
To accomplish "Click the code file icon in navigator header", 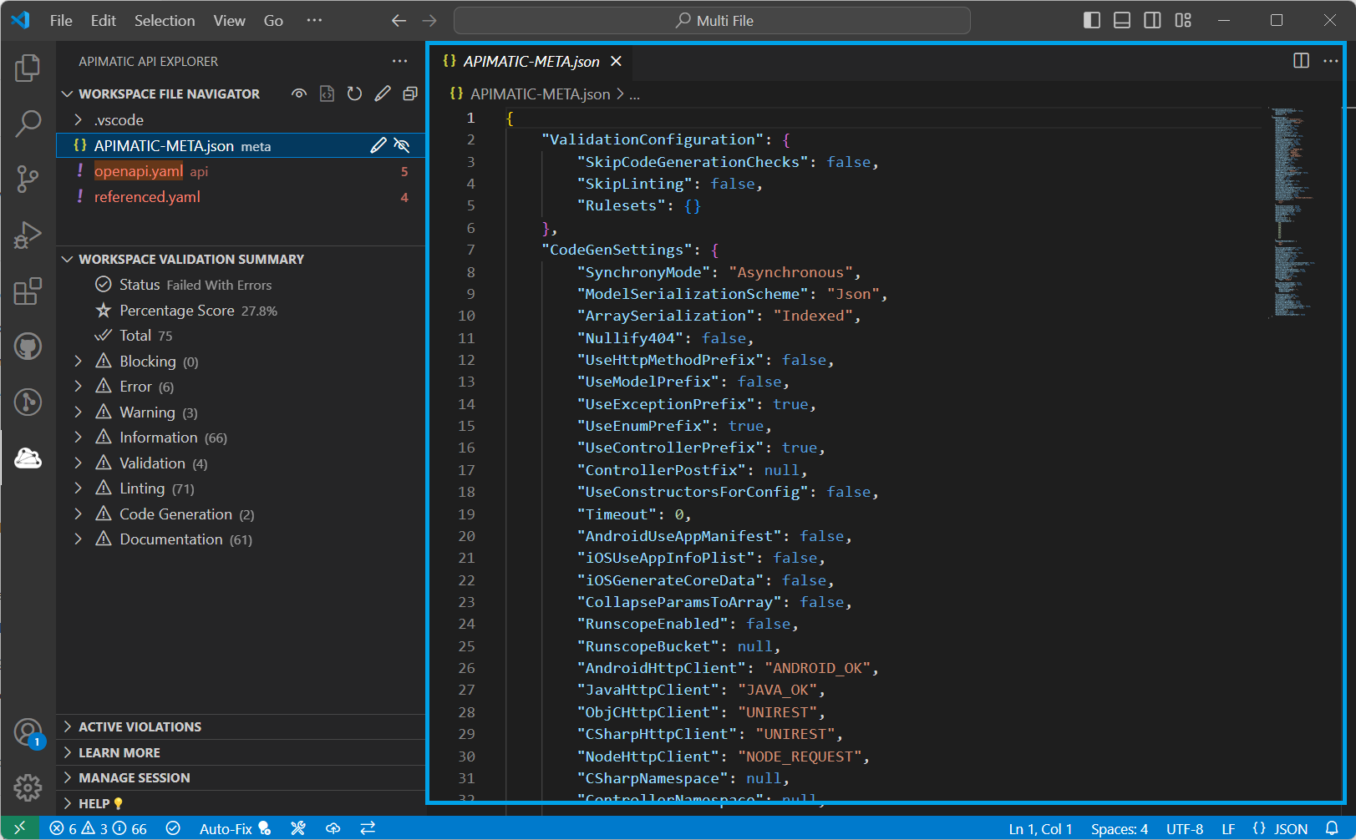I will coord(327,94).
